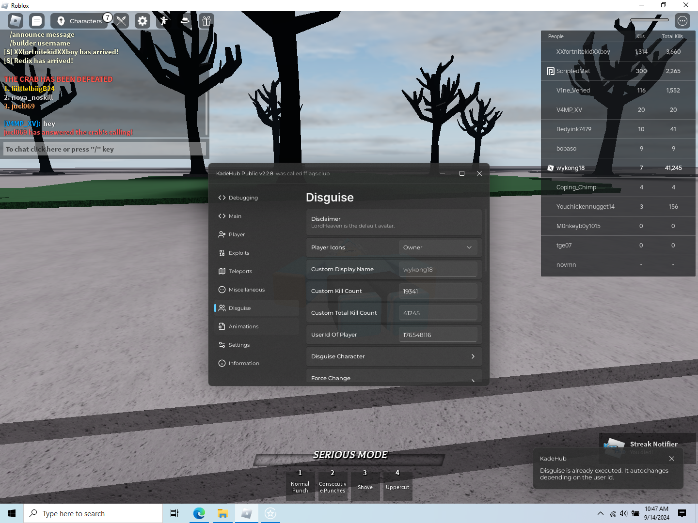Edit the UserId Of Player field

(438, 335)
